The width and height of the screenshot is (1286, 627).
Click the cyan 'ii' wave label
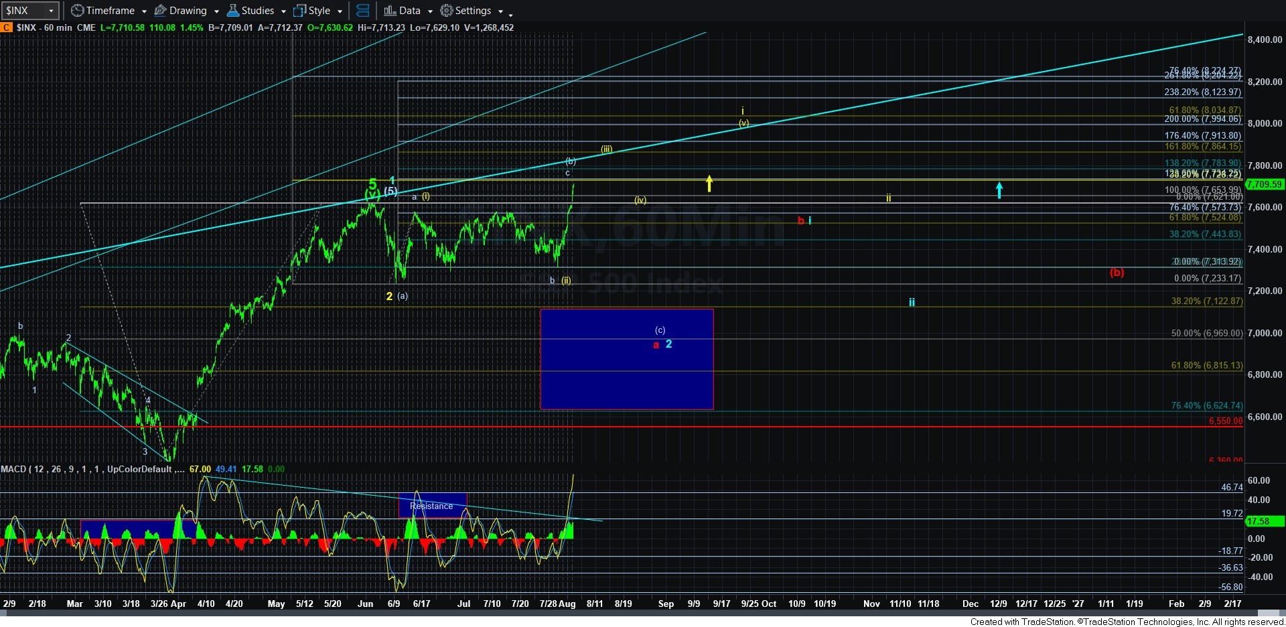[x=912, y=302]
